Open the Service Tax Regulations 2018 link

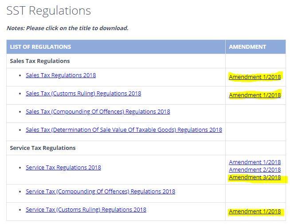click(63, 167)
